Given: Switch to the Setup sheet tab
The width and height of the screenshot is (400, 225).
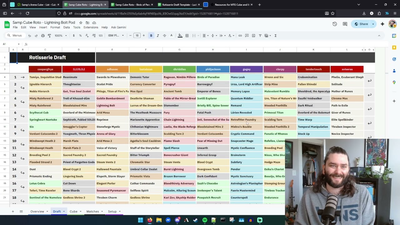Looking at the screenshot, I should (112, 212).
